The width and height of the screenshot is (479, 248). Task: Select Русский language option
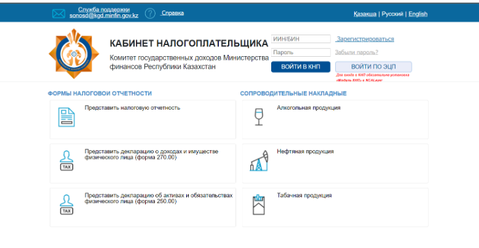(x=392, y=14)
